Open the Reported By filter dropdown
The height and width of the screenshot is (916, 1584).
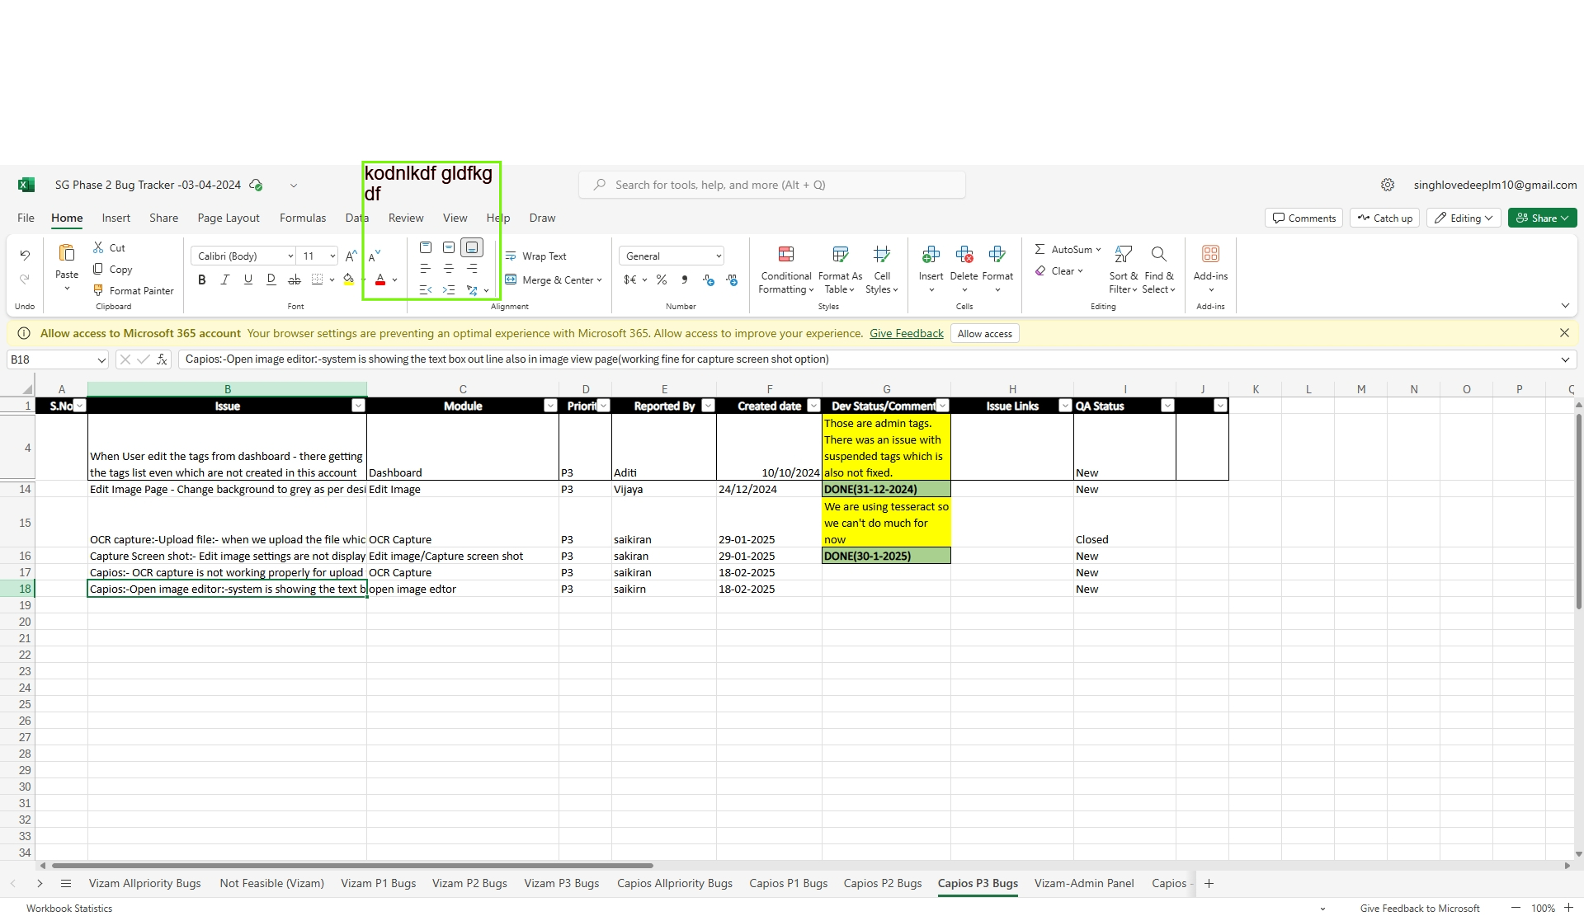pyautogui.click(x=708, y=406)
